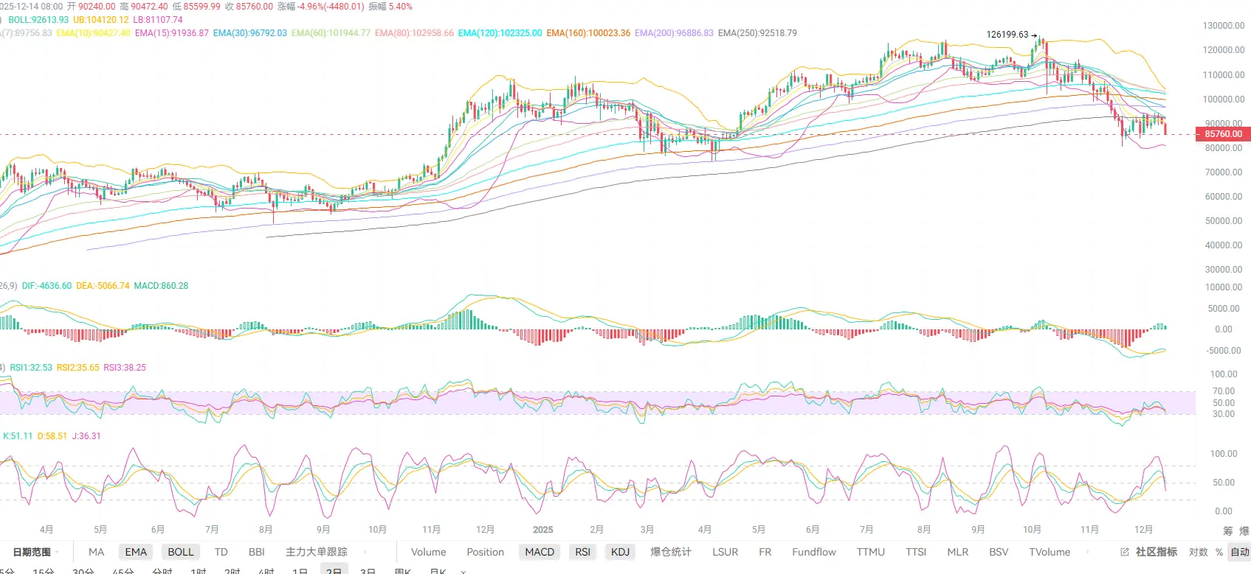
Task: Switch price axis to percent (%) scale
Action: (x=1219, y=552)
